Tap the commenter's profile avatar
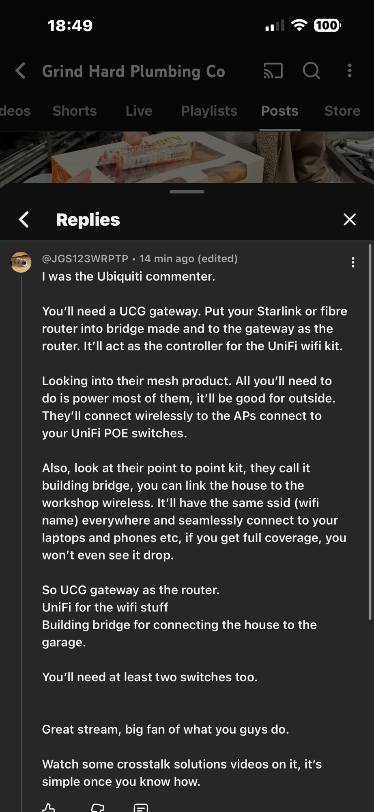The image size is (374, 812). coord(21,262)
